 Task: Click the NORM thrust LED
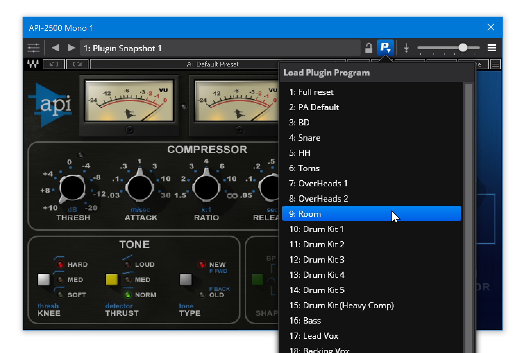(128, 295)
